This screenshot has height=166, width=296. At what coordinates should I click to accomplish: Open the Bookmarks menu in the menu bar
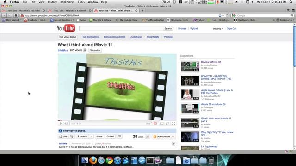point(67,2)
